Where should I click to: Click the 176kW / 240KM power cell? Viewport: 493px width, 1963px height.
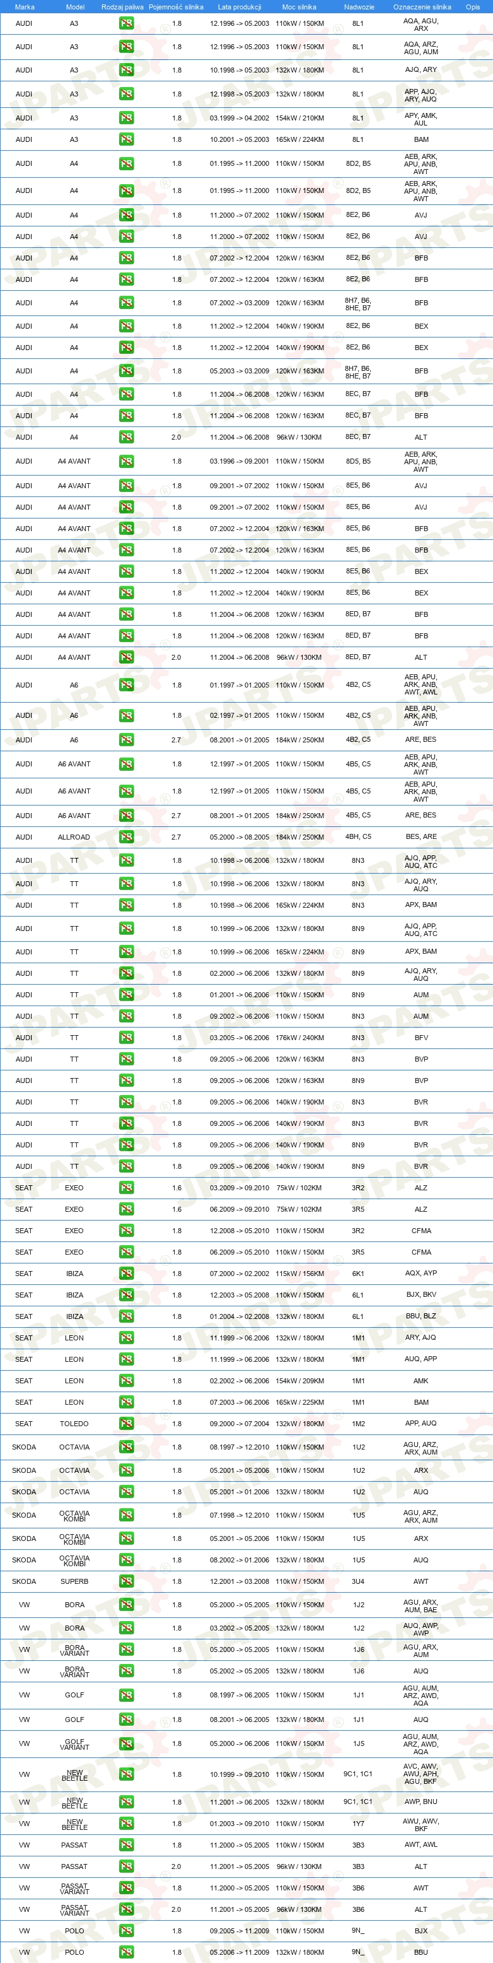[299, 1038]
